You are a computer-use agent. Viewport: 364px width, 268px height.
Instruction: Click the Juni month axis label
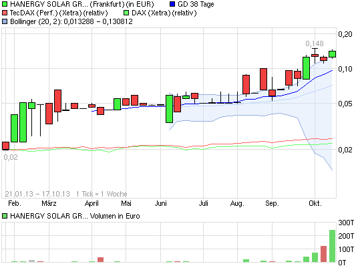coord(161,203)
